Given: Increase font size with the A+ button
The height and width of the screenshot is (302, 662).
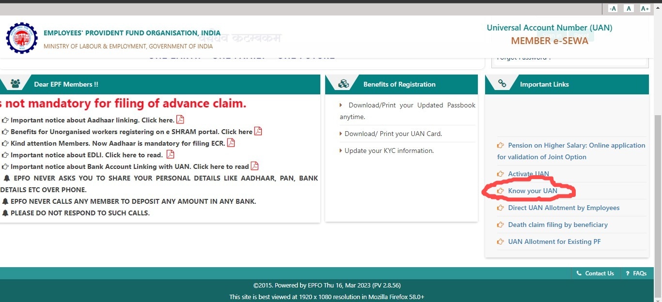Looking at the screenshot, I should click(645, 8).
